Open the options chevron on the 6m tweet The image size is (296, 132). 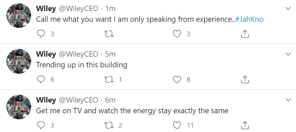[x=288, y=100]
